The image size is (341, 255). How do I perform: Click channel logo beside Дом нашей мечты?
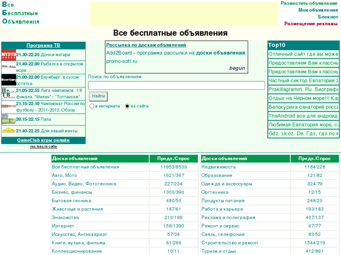click(9, 131)
